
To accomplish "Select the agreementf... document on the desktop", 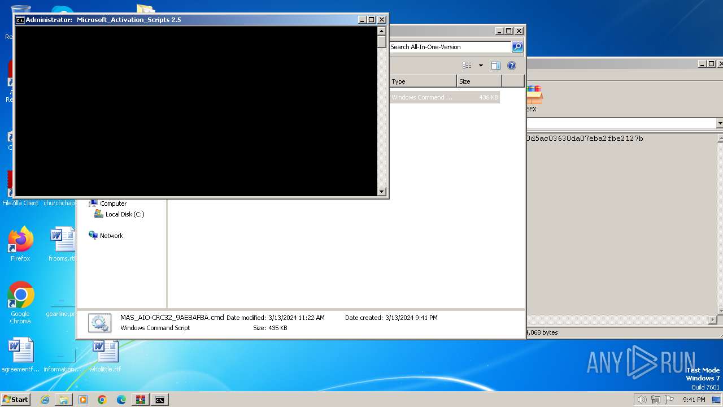I will click(20, 355).
